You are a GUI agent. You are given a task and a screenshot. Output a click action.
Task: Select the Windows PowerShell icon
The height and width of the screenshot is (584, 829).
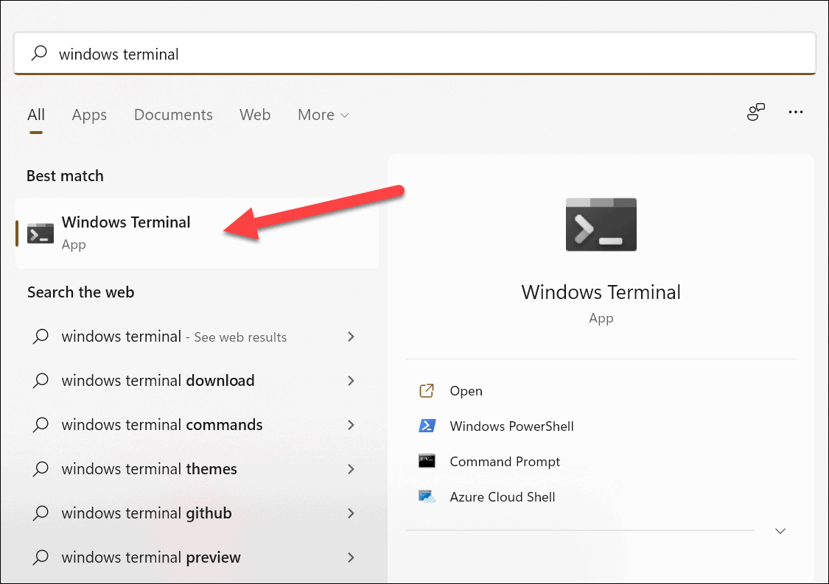tap(427, 426)
